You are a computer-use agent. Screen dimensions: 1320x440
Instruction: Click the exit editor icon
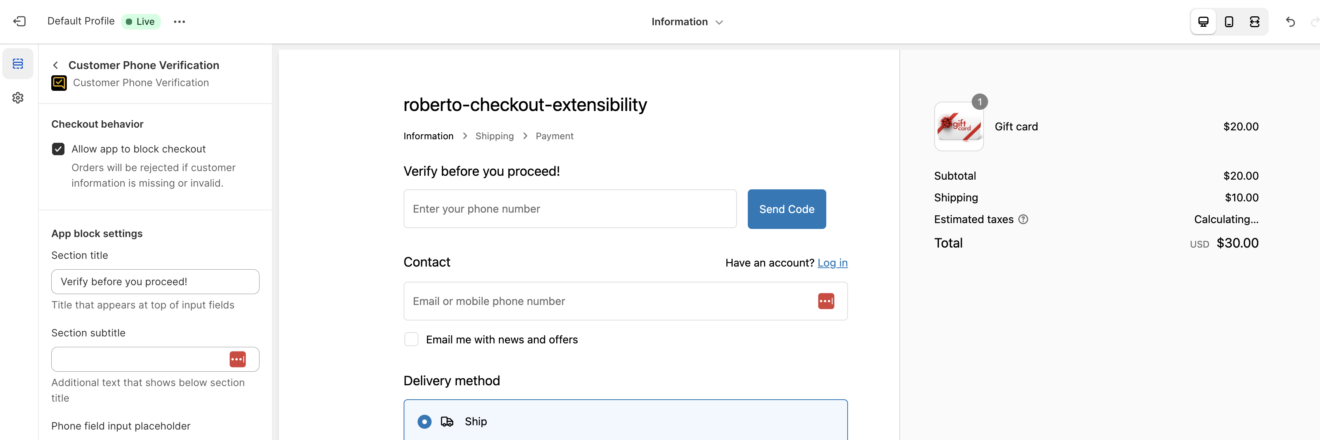19,21
